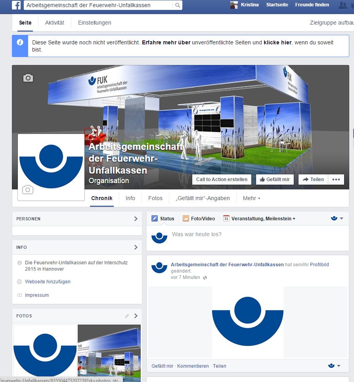
Task: Click the info icon in the unpublished notice
Action: (20, 42)
